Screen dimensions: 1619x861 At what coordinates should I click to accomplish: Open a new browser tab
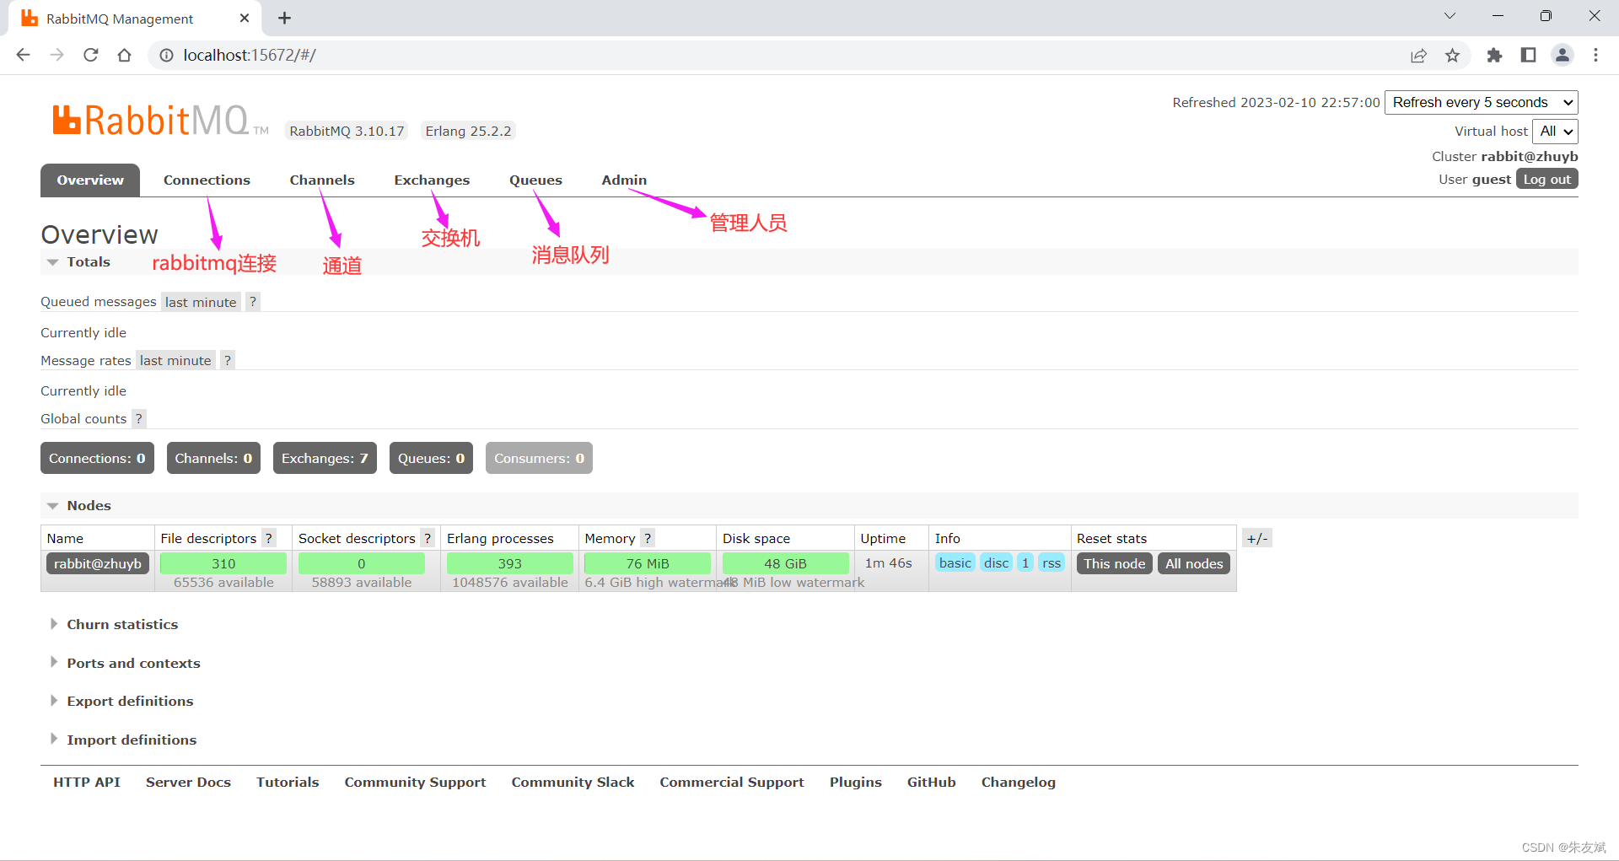(x=285, y=18)
